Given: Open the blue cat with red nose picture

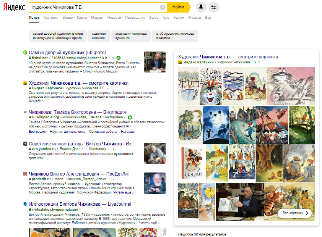Looking at the screenshot, I should pyautogui.click(x=211, y=86).
